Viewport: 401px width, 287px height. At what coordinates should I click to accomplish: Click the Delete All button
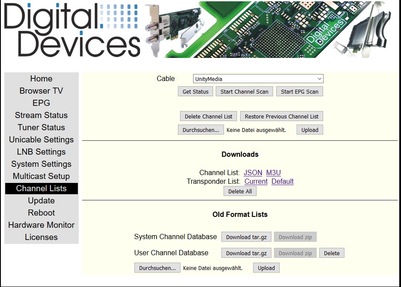[x=240, y=192]
